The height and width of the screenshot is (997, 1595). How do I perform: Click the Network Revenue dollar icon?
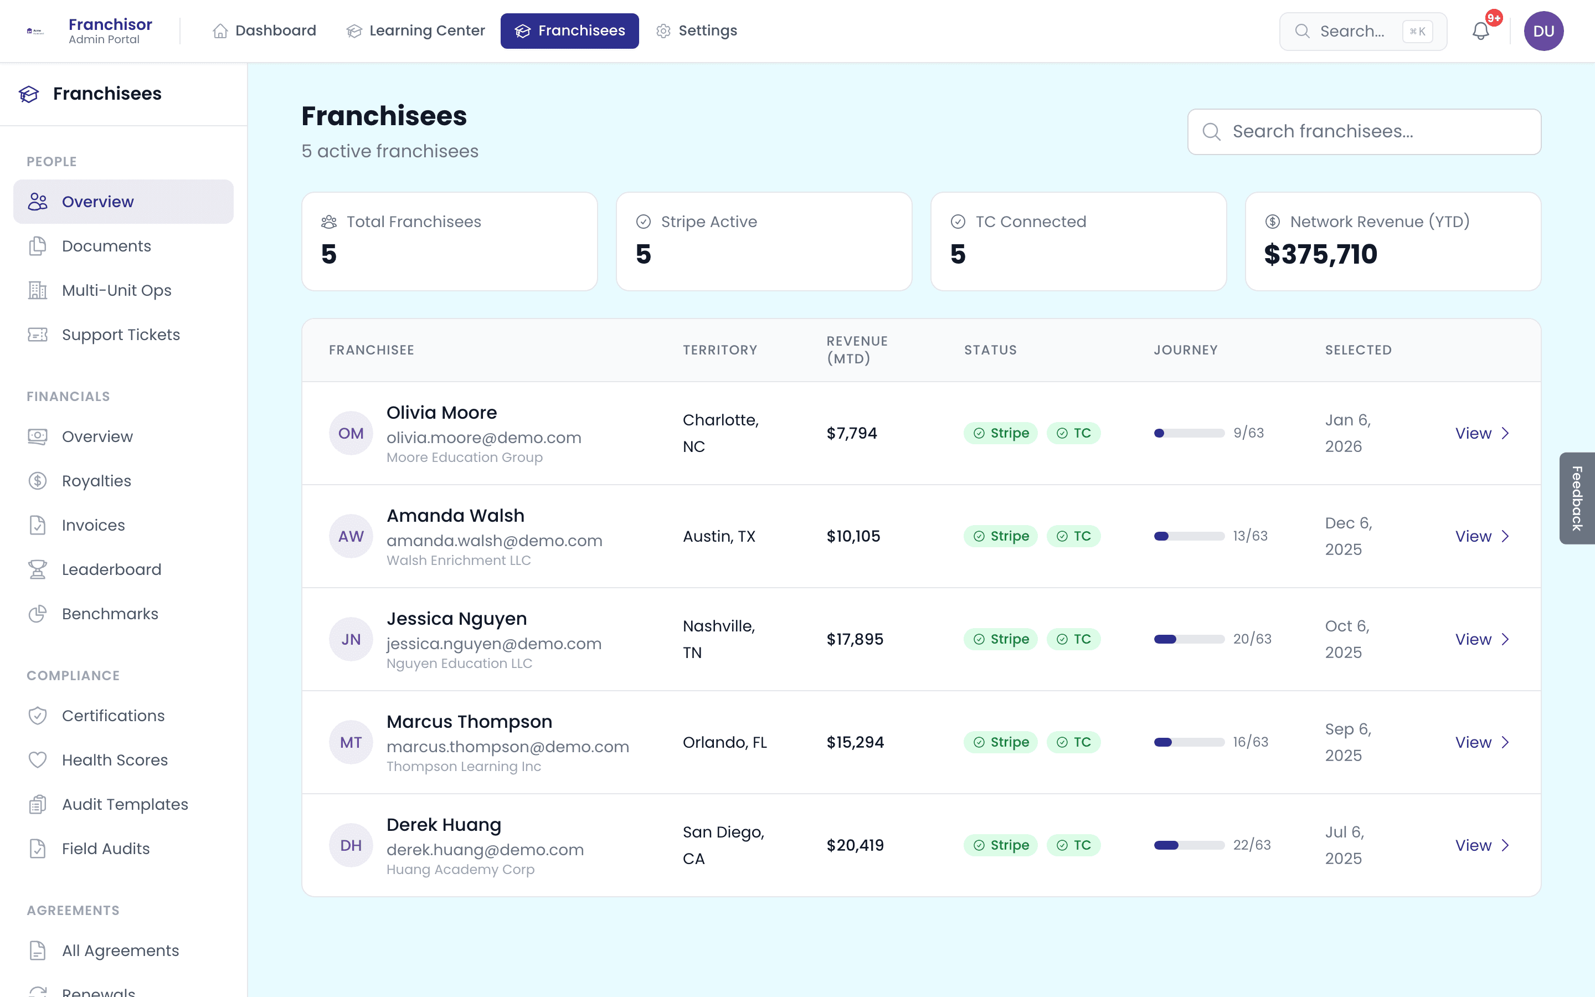coord(1272,222)
